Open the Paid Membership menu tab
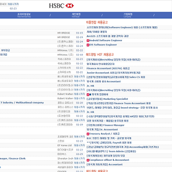This screenshot has width=172, height=172. tap(24, 15)
